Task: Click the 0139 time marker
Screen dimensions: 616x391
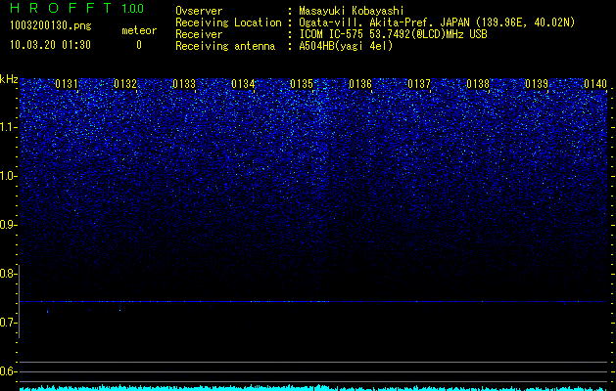Action: [x=537, y=84]
